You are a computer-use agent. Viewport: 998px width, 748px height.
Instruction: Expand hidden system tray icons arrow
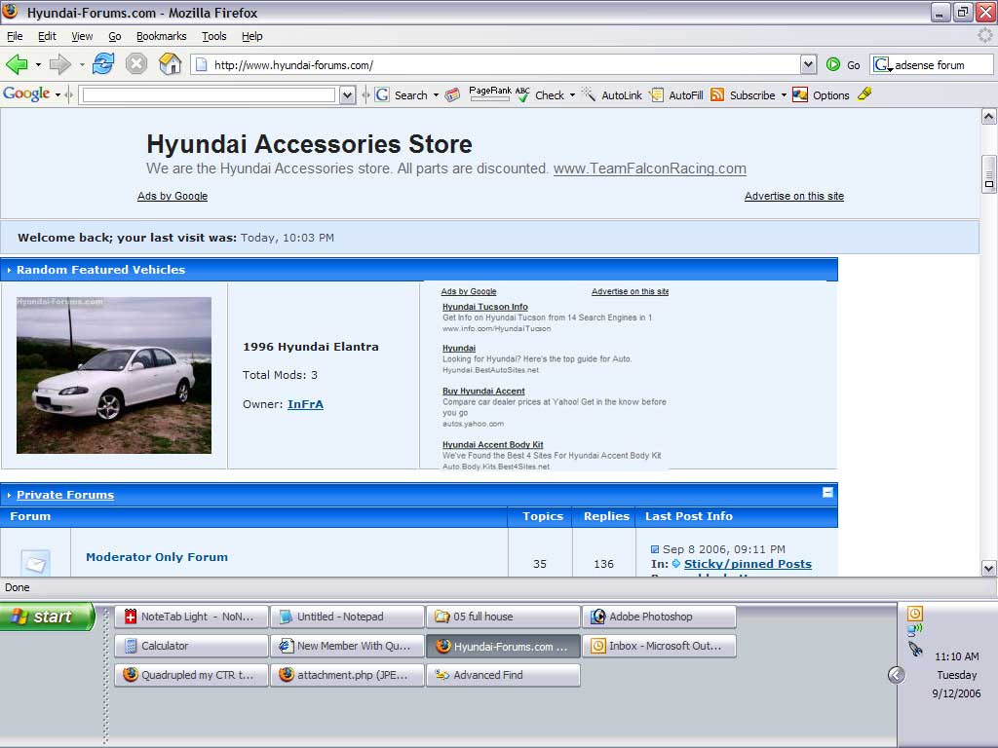click(897, 675)
